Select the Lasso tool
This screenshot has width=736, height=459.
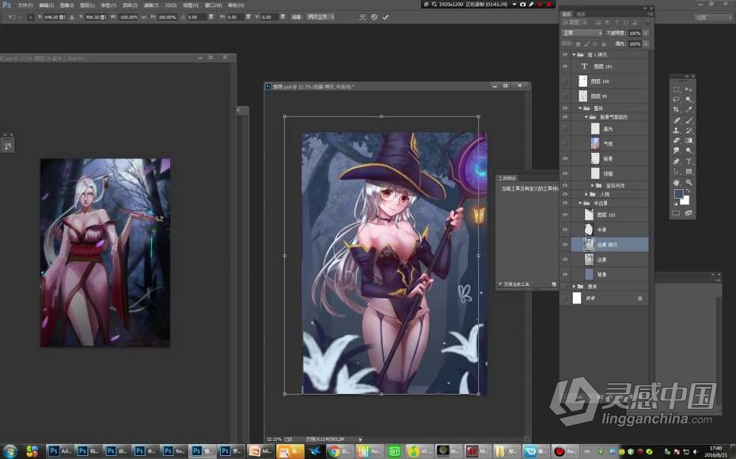(x=676, y=100)
